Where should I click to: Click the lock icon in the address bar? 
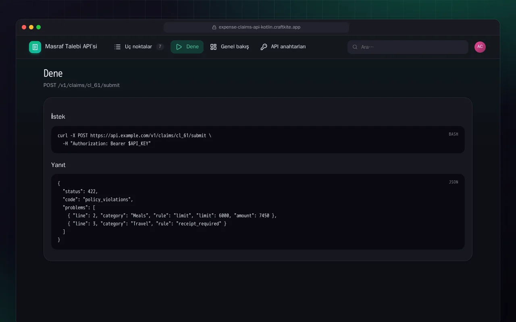pos(214,27)
